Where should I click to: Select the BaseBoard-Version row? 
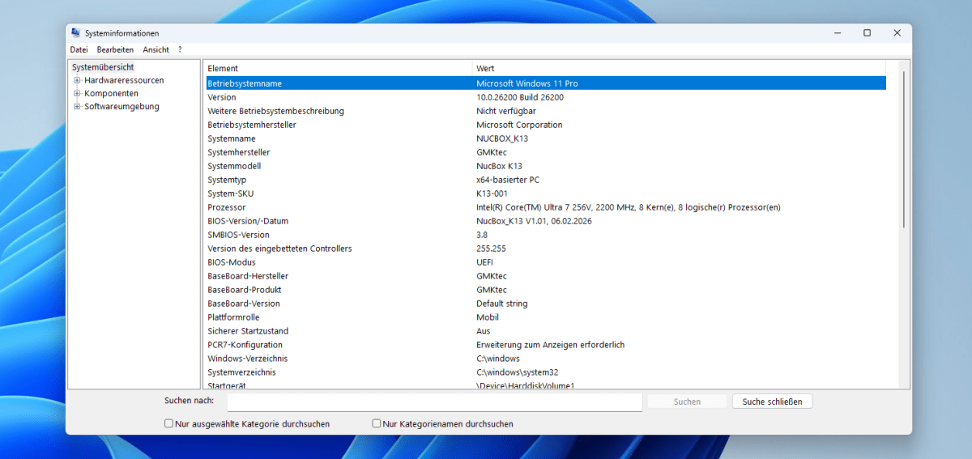click(544, 304)
